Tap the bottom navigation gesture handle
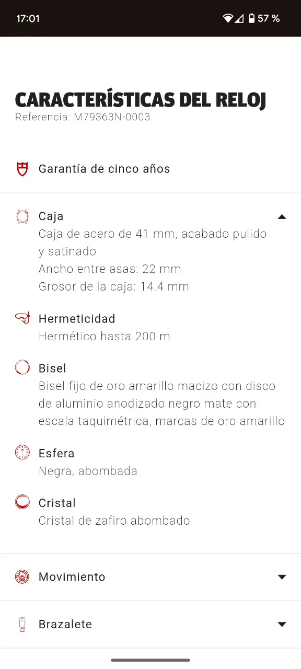The width and height of the screenshot is (301, 669). pos(150,660)
